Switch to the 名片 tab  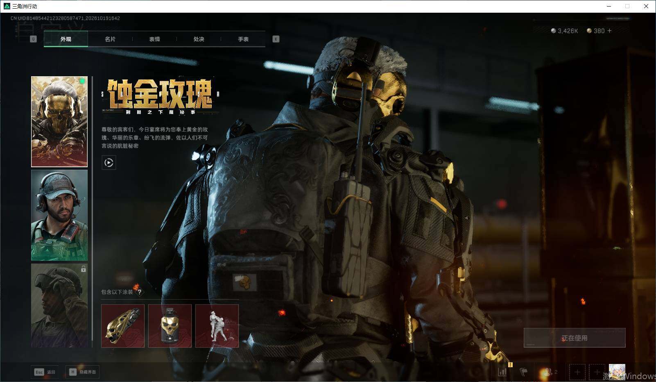pyautogui.click(x=110, y=39)
